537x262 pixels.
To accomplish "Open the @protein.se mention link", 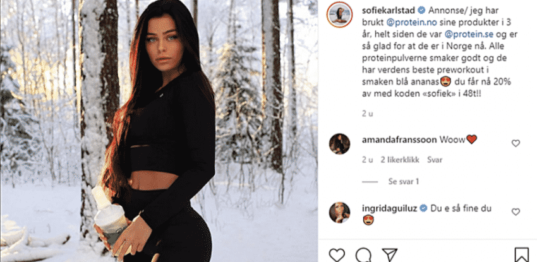I will 464,34.
